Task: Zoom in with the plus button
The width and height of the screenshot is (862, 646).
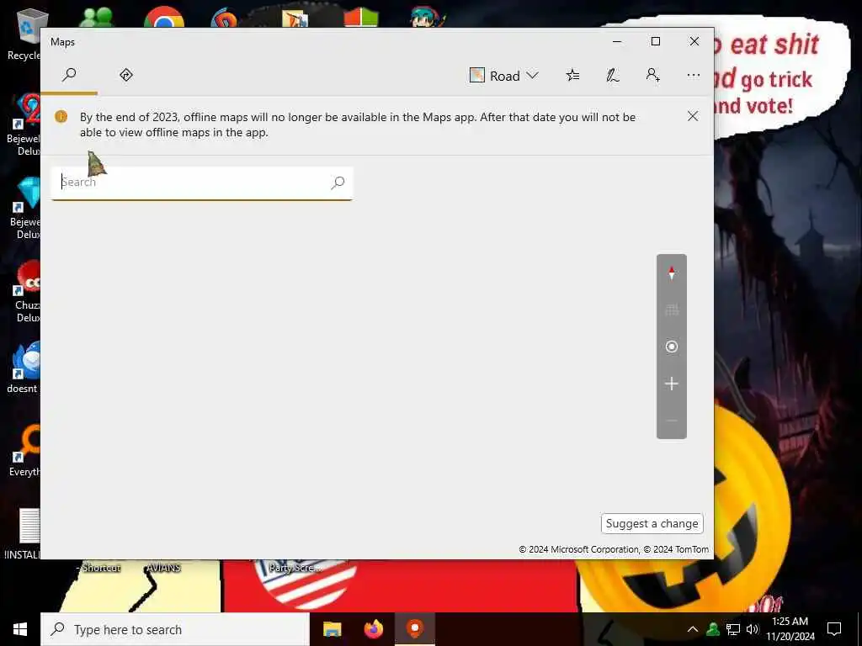Action: pos(671,384)
